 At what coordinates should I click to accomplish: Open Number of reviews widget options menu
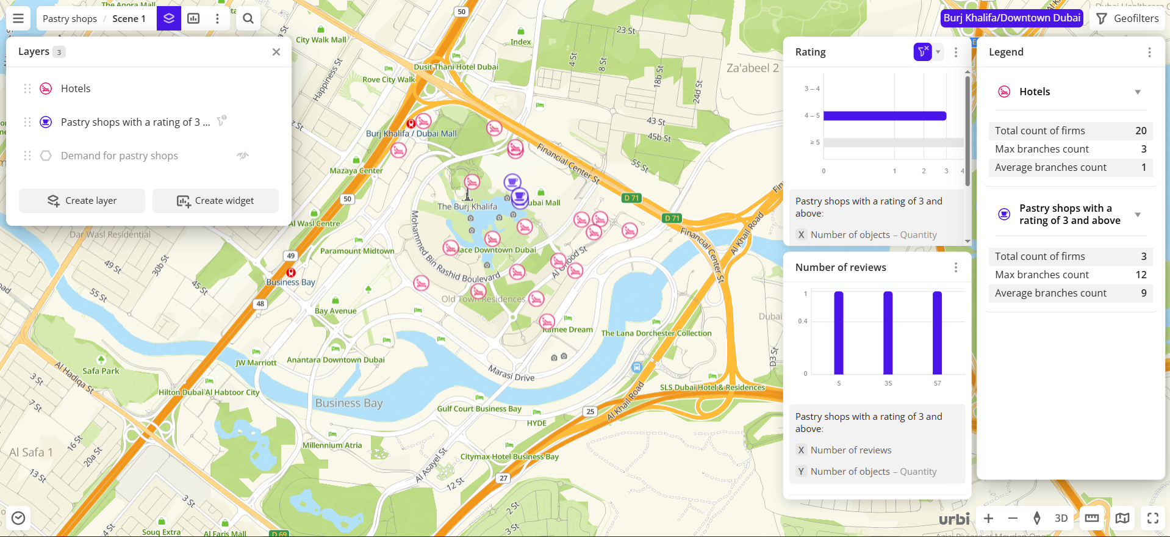pyautogui.click(x=955, y=267)
